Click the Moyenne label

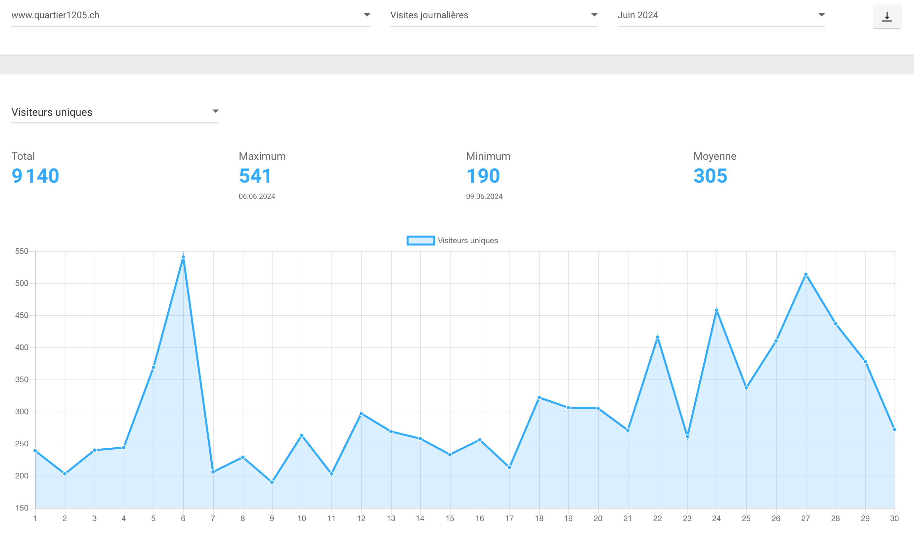(x=715, y=156)
